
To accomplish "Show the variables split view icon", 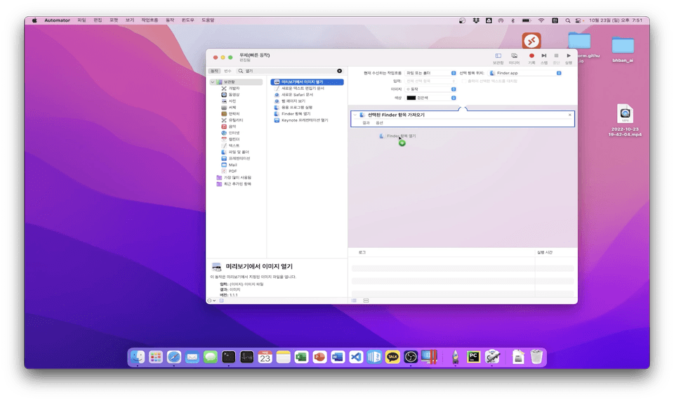I will [366, 301].
